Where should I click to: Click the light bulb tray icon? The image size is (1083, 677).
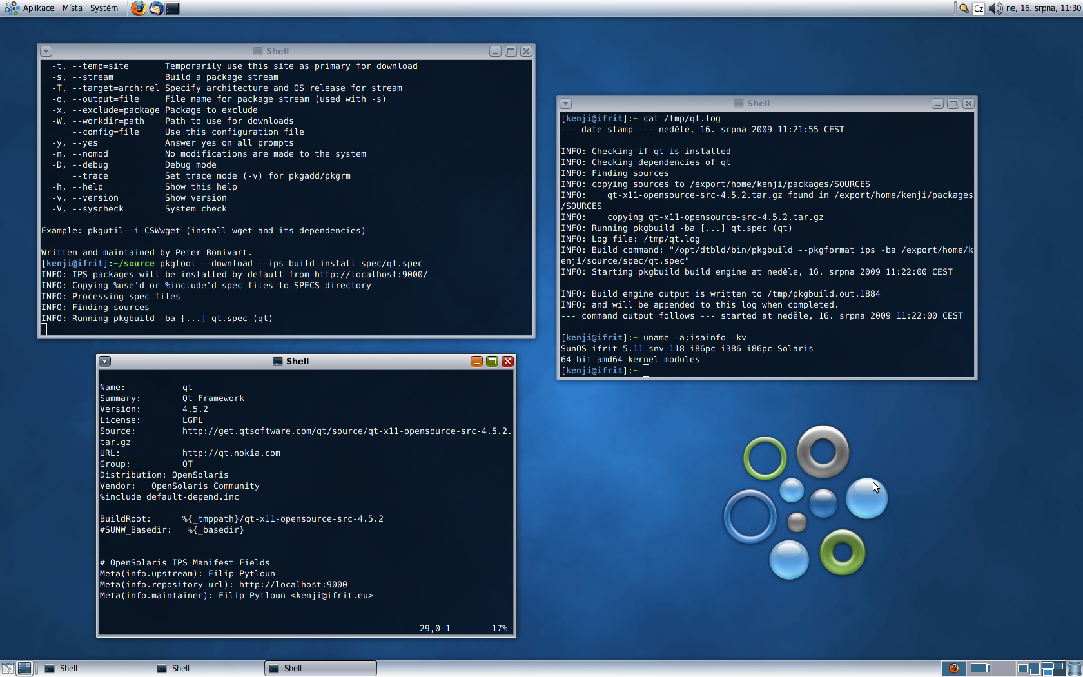pos(964,8)
